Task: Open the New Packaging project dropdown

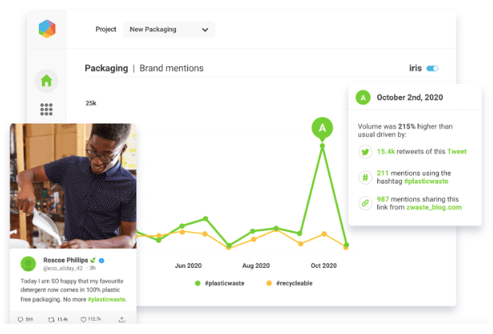Action: pos(169,30)
